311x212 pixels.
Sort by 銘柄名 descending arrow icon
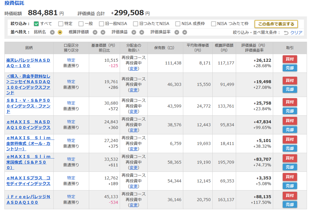[52, 32]
